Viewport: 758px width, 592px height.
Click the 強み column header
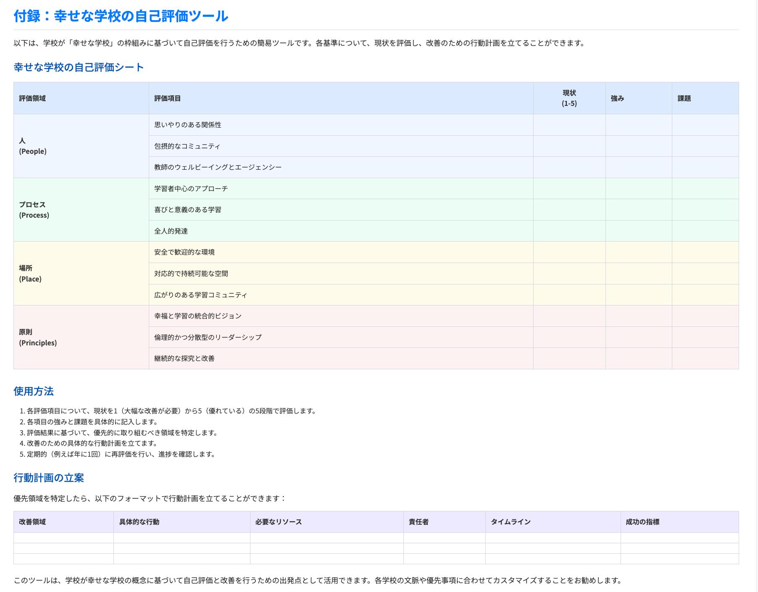point(639,98)
